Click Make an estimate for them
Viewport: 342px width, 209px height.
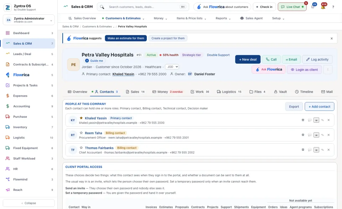coord(126,38)
